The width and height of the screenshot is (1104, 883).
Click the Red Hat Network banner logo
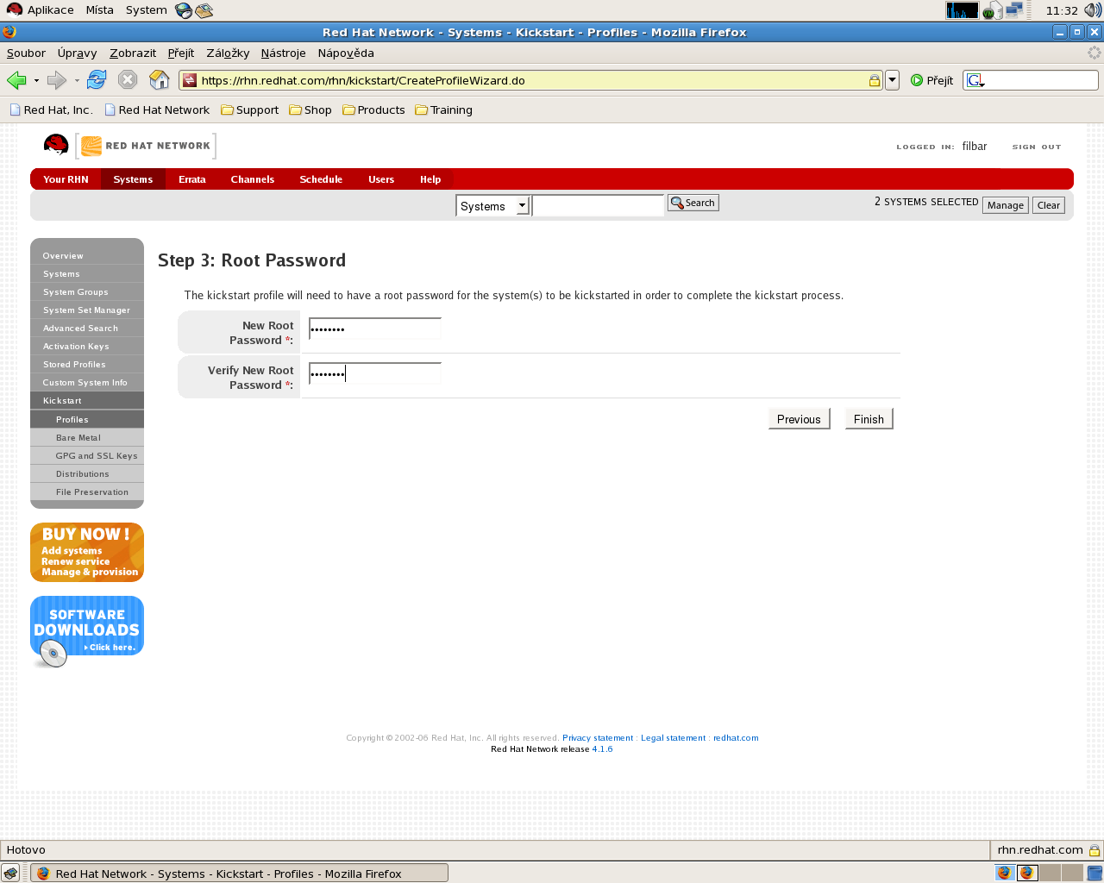146,146
